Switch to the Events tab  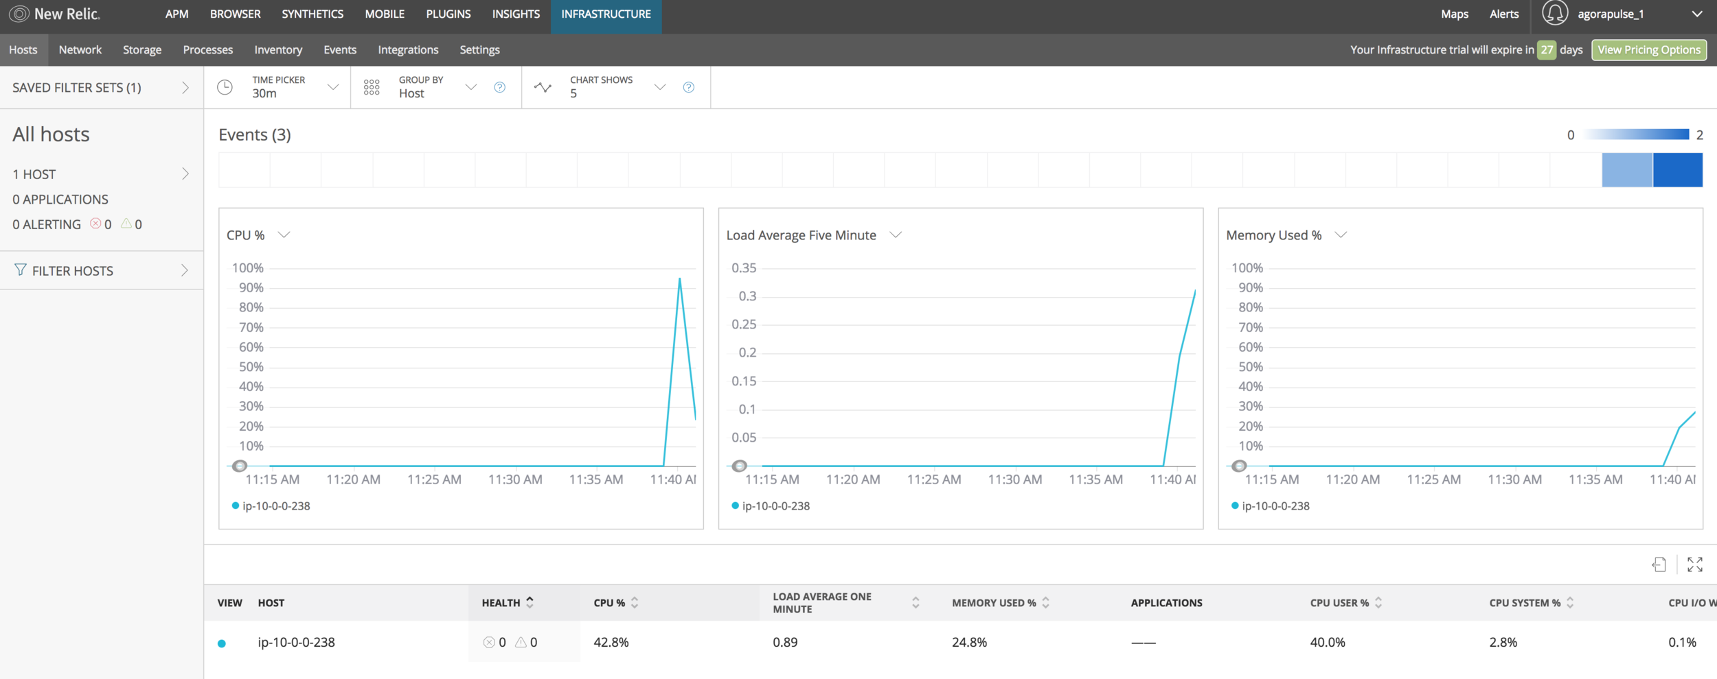tap(340, 49)
